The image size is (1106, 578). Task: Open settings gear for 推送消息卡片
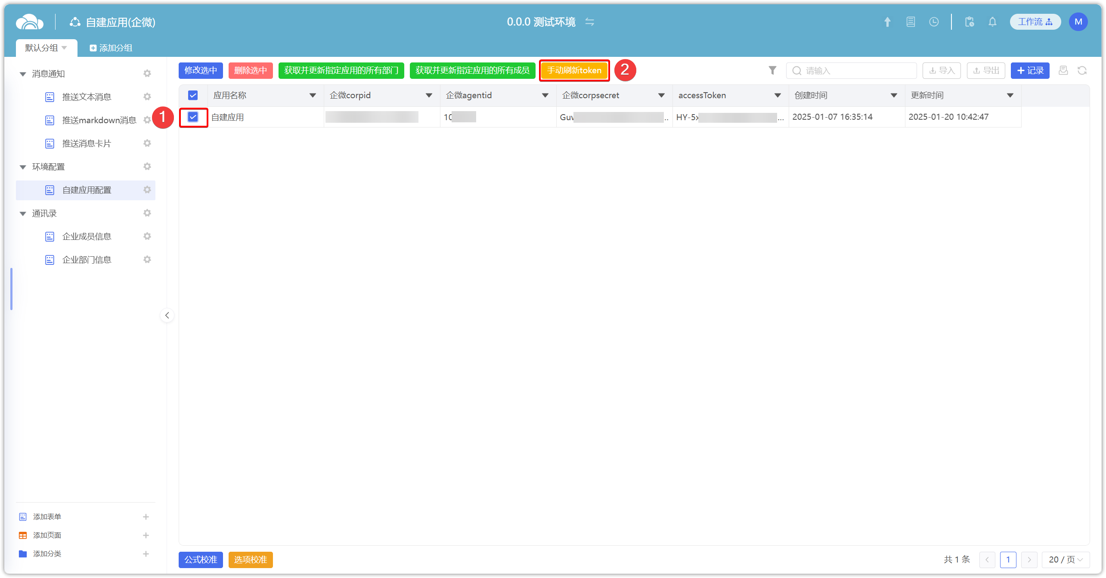pyautogui.click(x=147, y=143)
